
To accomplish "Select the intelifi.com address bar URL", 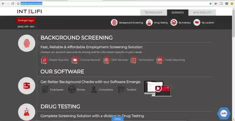I will (x=31, y=4).
